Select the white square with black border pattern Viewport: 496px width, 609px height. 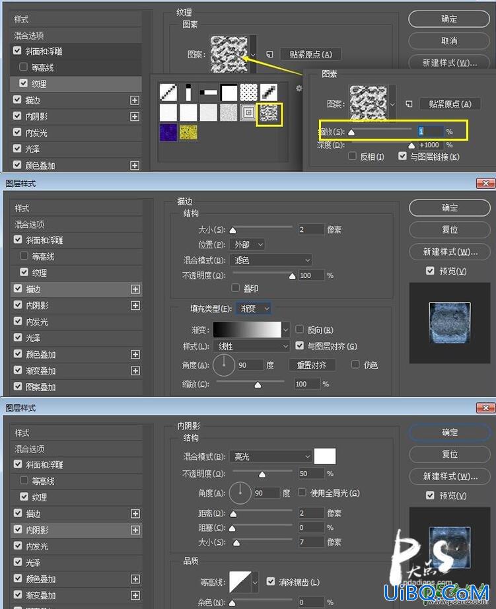click(x=229, y=92)
